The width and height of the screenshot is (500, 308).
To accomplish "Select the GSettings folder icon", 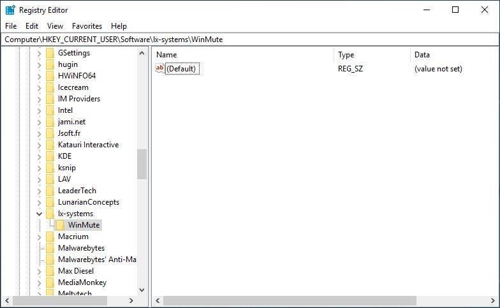I will pos(50,53).
